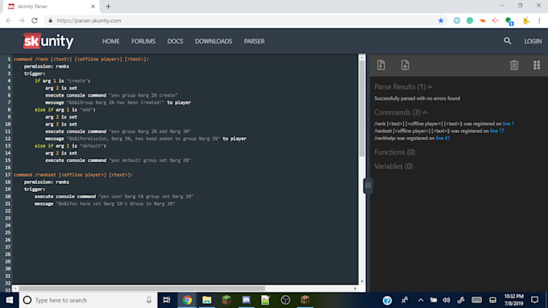Open site search with the magnifier icon
Viewport: 548px width, 308px height.
click(508, 41)
